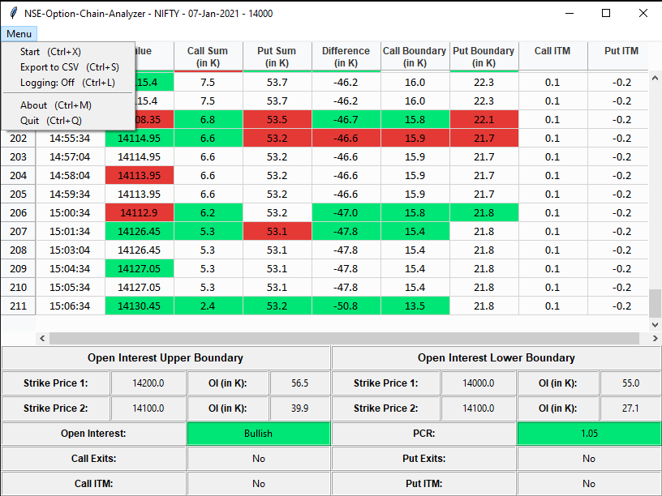
Task: Click the Call Sum cell 2.4
Action: pyautogui.click(x=208, y=306)
